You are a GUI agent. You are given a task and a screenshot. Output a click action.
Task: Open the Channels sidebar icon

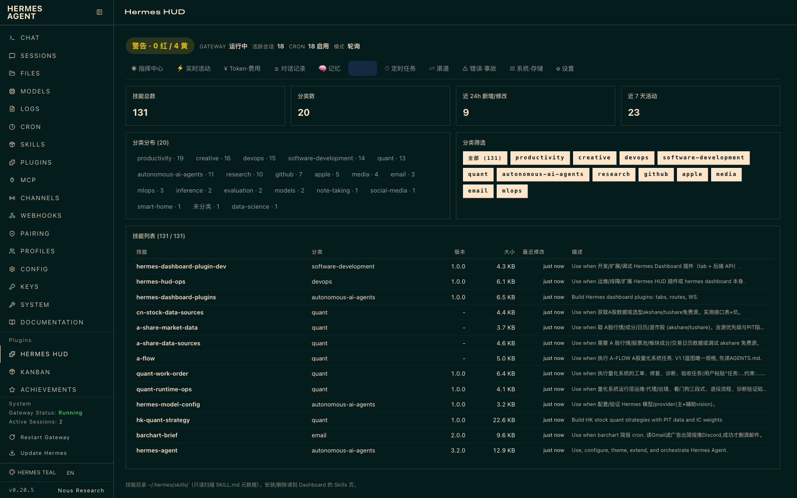point(12,198)
